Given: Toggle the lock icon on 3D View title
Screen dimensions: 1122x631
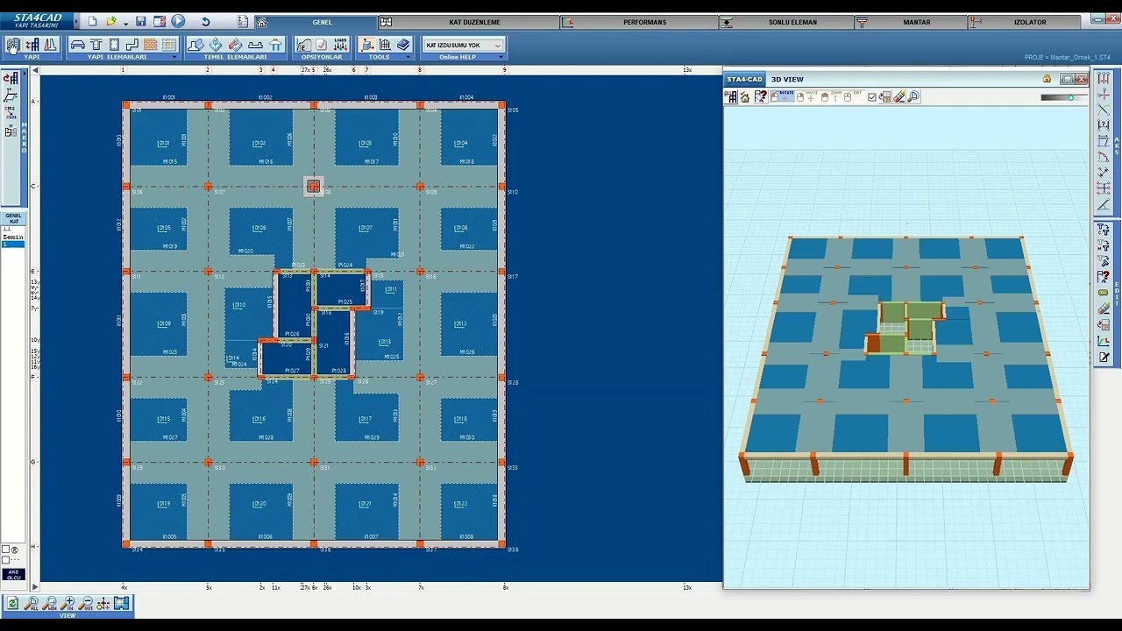Looking at the screenshot, I should [1047, 79].
